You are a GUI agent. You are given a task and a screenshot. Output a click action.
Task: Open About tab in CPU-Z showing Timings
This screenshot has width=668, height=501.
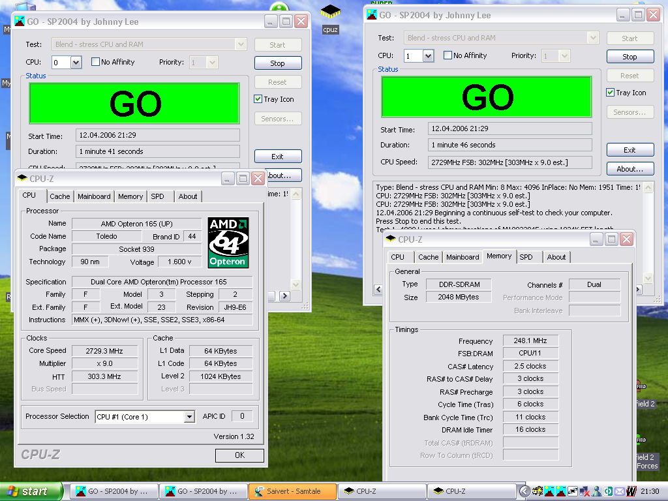[x=556, y=257]
